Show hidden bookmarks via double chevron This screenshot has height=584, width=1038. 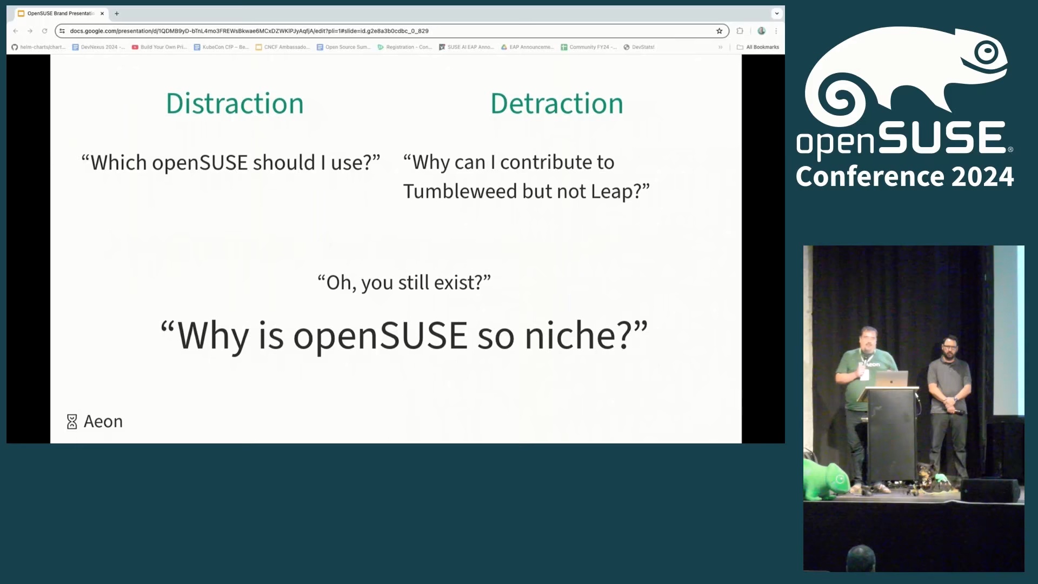pos(720,47)
